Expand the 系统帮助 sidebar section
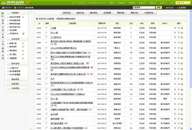Screen dimensions: 192x130 coord(17,88)
